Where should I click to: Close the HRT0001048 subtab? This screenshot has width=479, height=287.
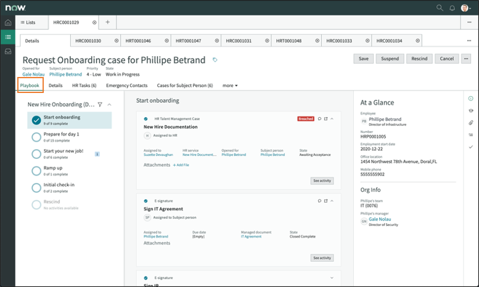click(317, 41)
